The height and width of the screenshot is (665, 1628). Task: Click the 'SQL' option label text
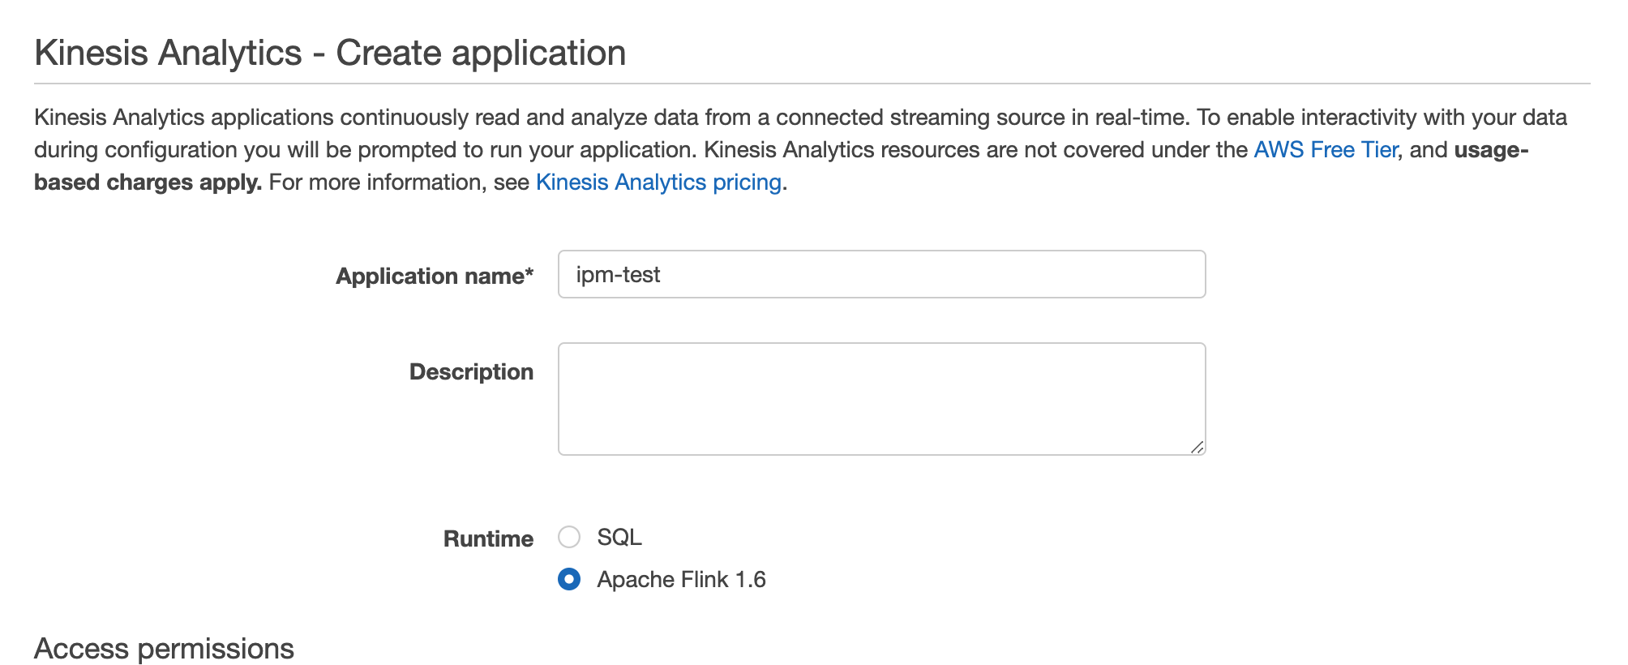[619, 538]
